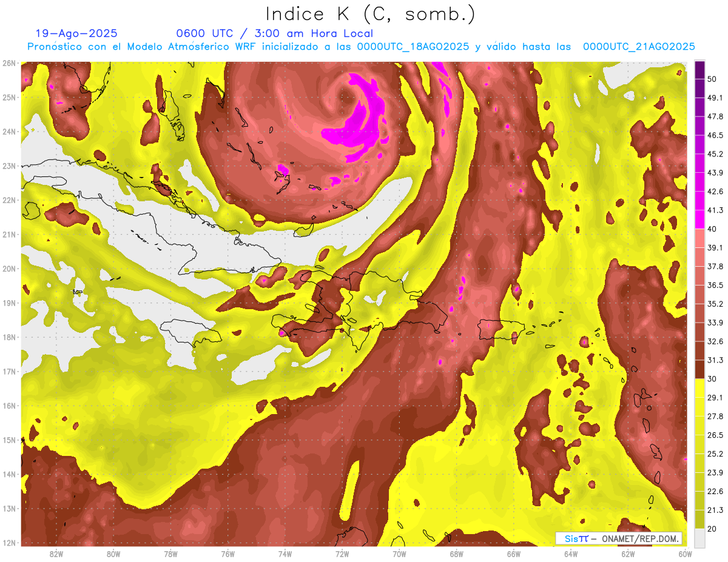Click the "SisTT - ONAMET/REP.DOM." credit label
Viewport: 728px width, 562px height.
(x=619, y=538)
